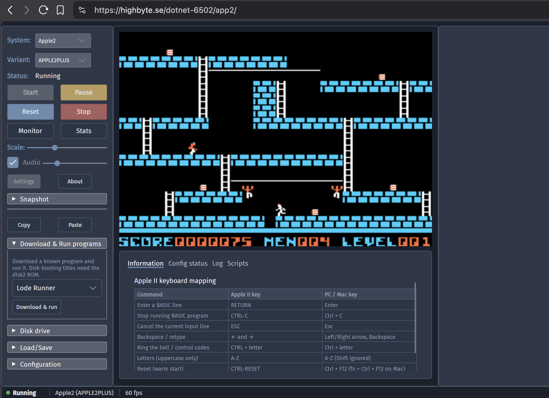Expand the Disk drive section

coord(57,331)
